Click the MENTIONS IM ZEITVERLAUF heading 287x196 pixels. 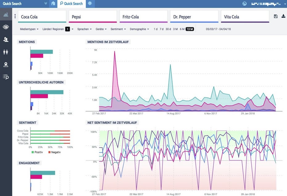tap(108, 42)
